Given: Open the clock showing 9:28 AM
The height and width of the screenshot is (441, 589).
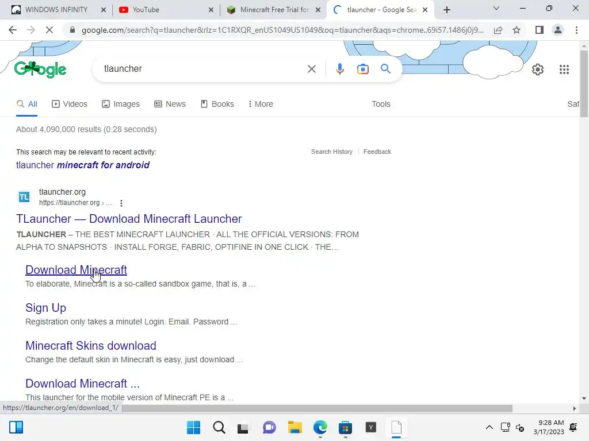Looking at the screenshot, I should [549, 427].
